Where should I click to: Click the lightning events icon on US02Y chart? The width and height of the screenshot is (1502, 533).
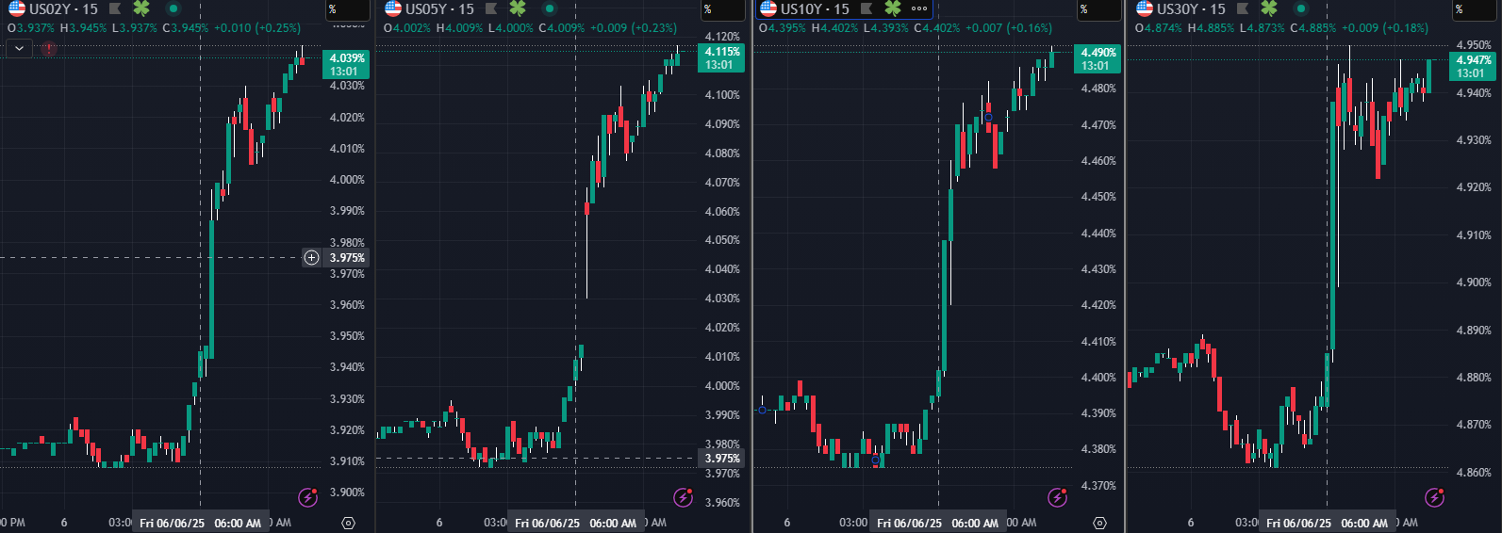307,497
